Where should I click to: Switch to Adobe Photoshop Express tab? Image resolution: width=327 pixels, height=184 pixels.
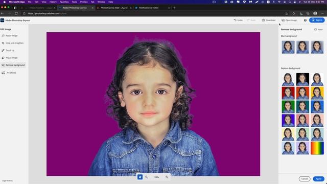(76, 8)
